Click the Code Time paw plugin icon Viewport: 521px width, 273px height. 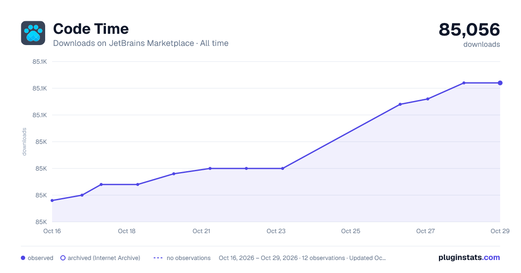pyautogui.click(x=33, y=33)
